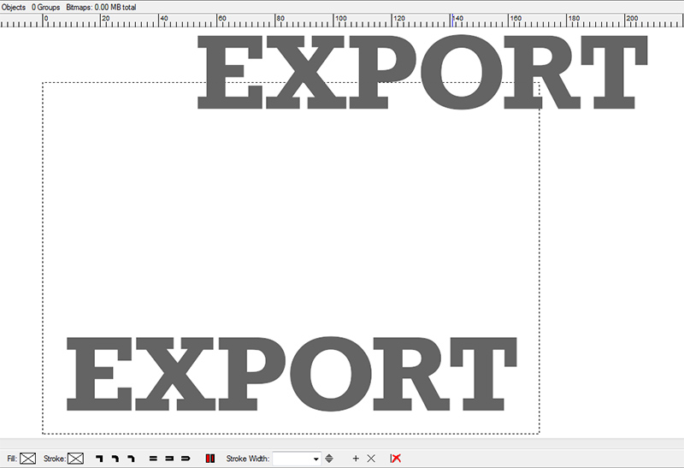Select the upper EXPORT text object
The height and width of the screenshot is (468, 684).
422,72
